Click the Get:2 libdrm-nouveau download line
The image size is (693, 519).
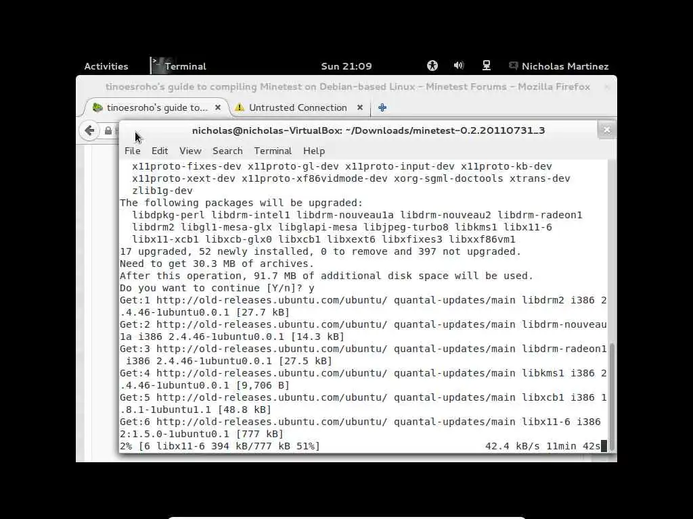tap(363, 330)
